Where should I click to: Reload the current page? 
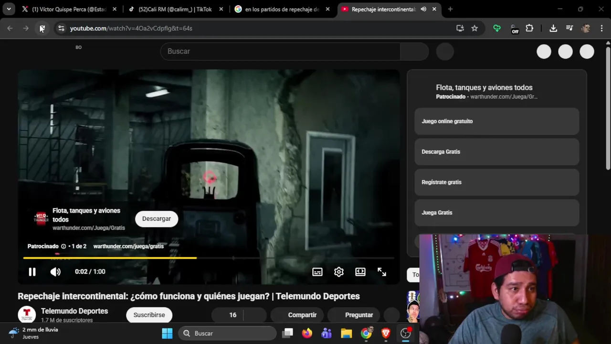coord(42,28)
